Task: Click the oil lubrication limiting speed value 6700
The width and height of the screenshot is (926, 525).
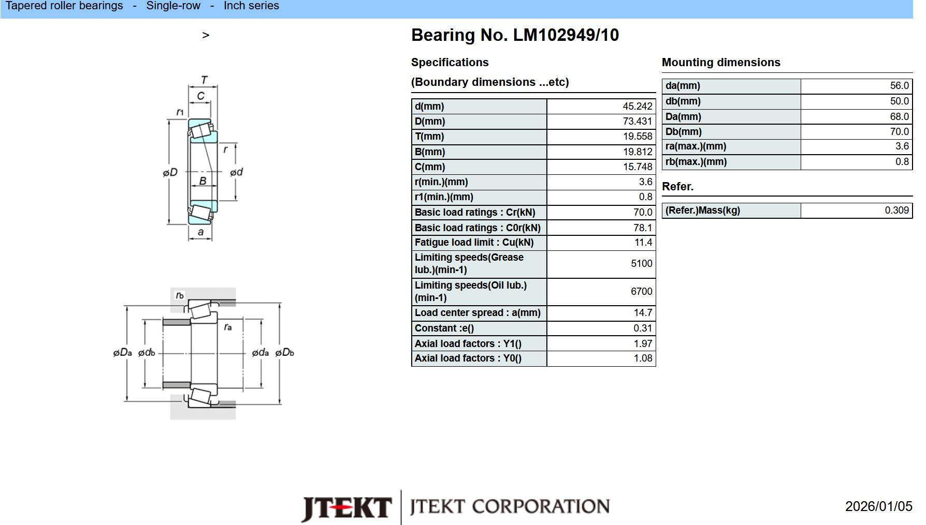Action: (641, 292)
